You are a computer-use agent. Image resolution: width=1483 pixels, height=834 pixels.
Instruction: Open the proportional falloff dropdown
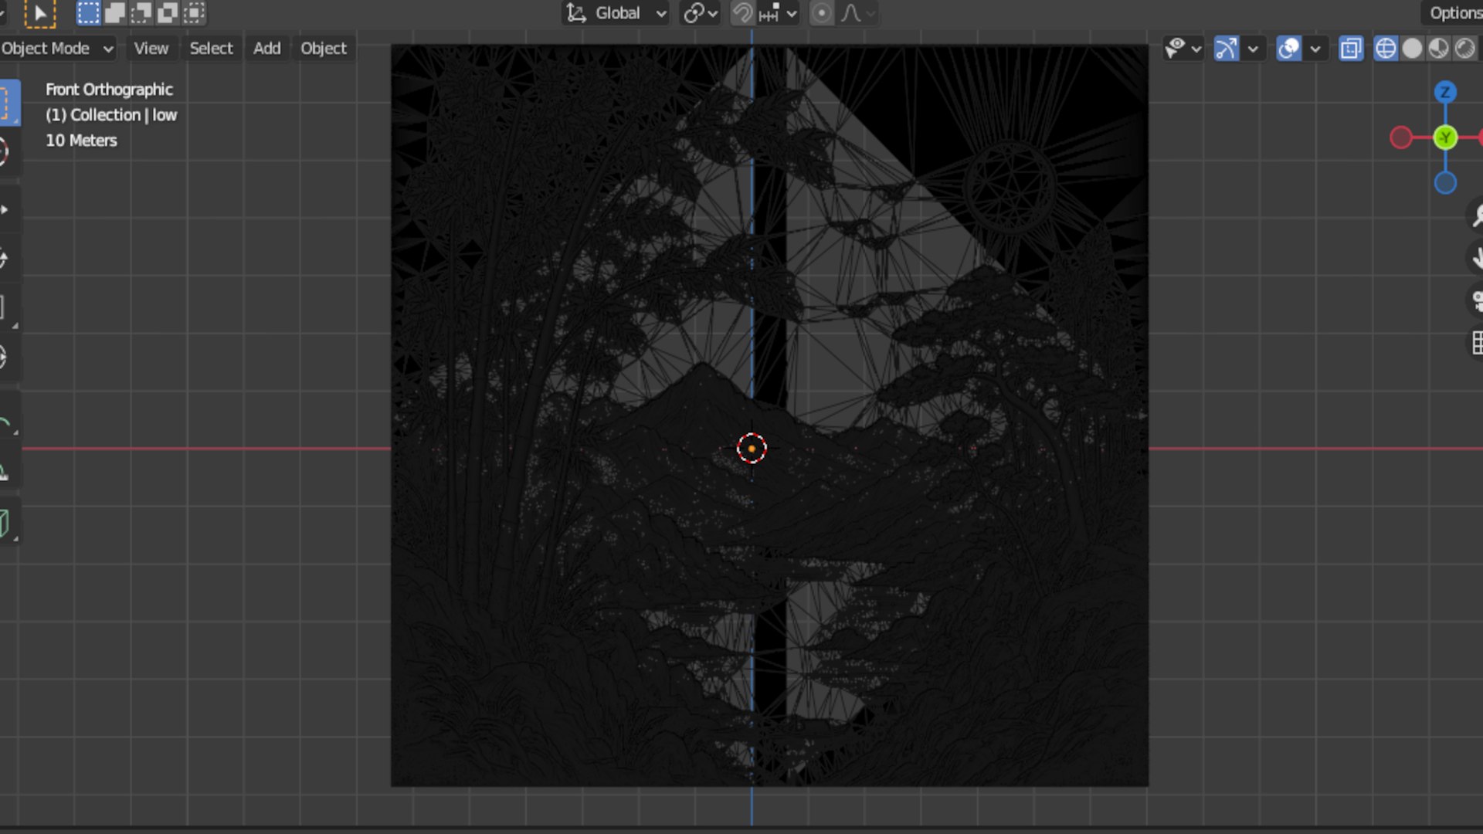pos(858,13)
